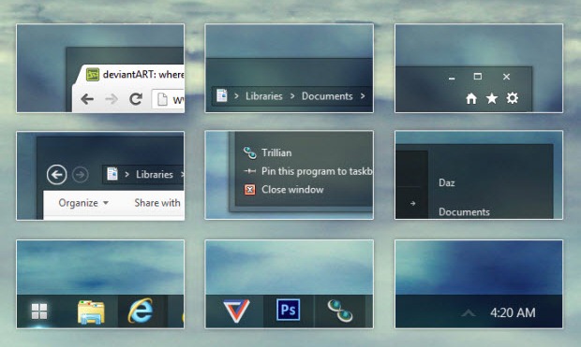Screen dimensions: 581x347
Task: Click Share with in Explorer toolbar
Action: tap(157, 203)
